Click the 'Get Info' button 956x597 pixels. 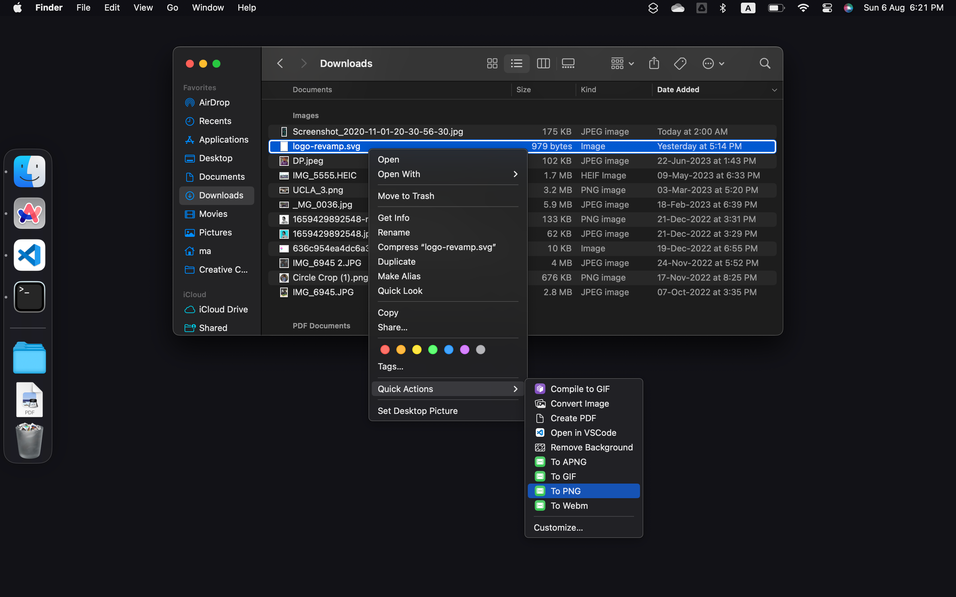click(x=393, y=217)
